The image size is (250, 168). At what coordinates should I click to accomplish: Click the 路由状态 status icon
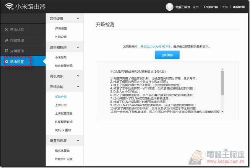pyautogui.click(x=6, y=29)
